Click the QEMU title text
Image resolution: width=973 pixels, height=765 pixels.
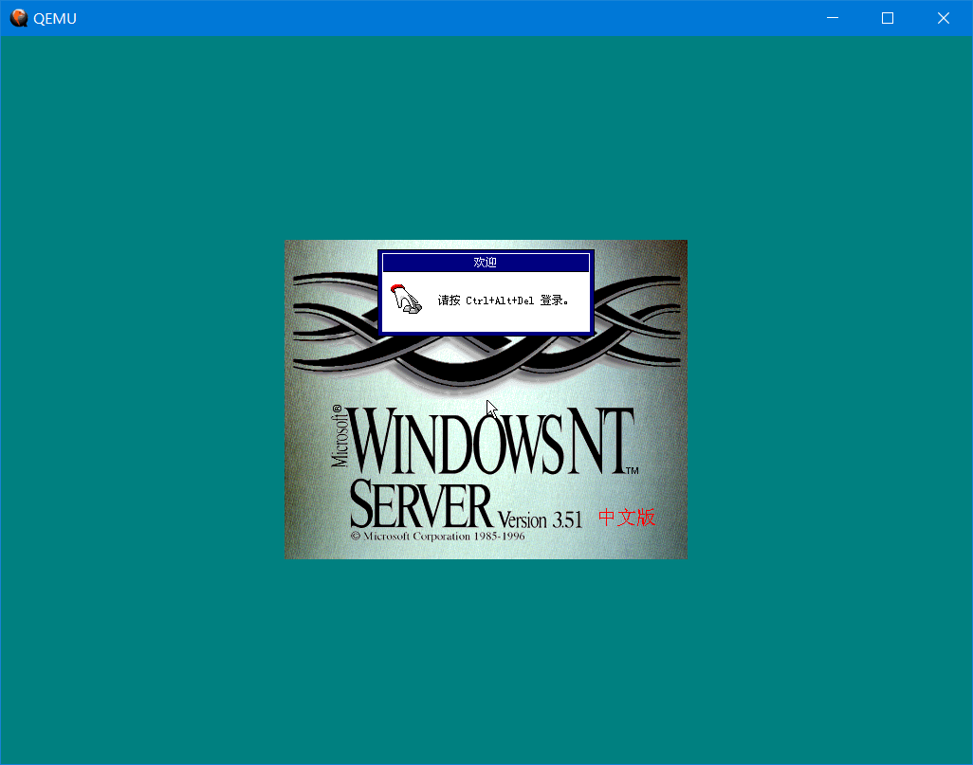pyautogui.click(x=55, y=19)
